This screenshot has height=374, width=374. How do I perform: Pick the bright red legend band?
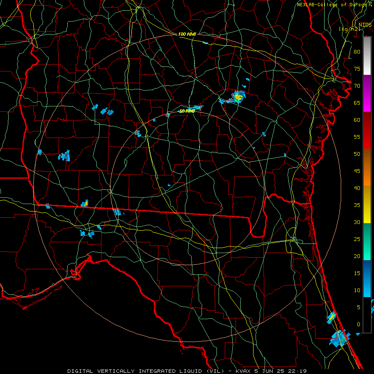pos(367,140)
